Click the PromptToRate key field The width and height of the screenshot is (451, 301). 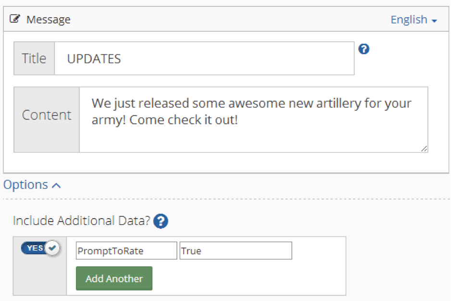point(126,251)
